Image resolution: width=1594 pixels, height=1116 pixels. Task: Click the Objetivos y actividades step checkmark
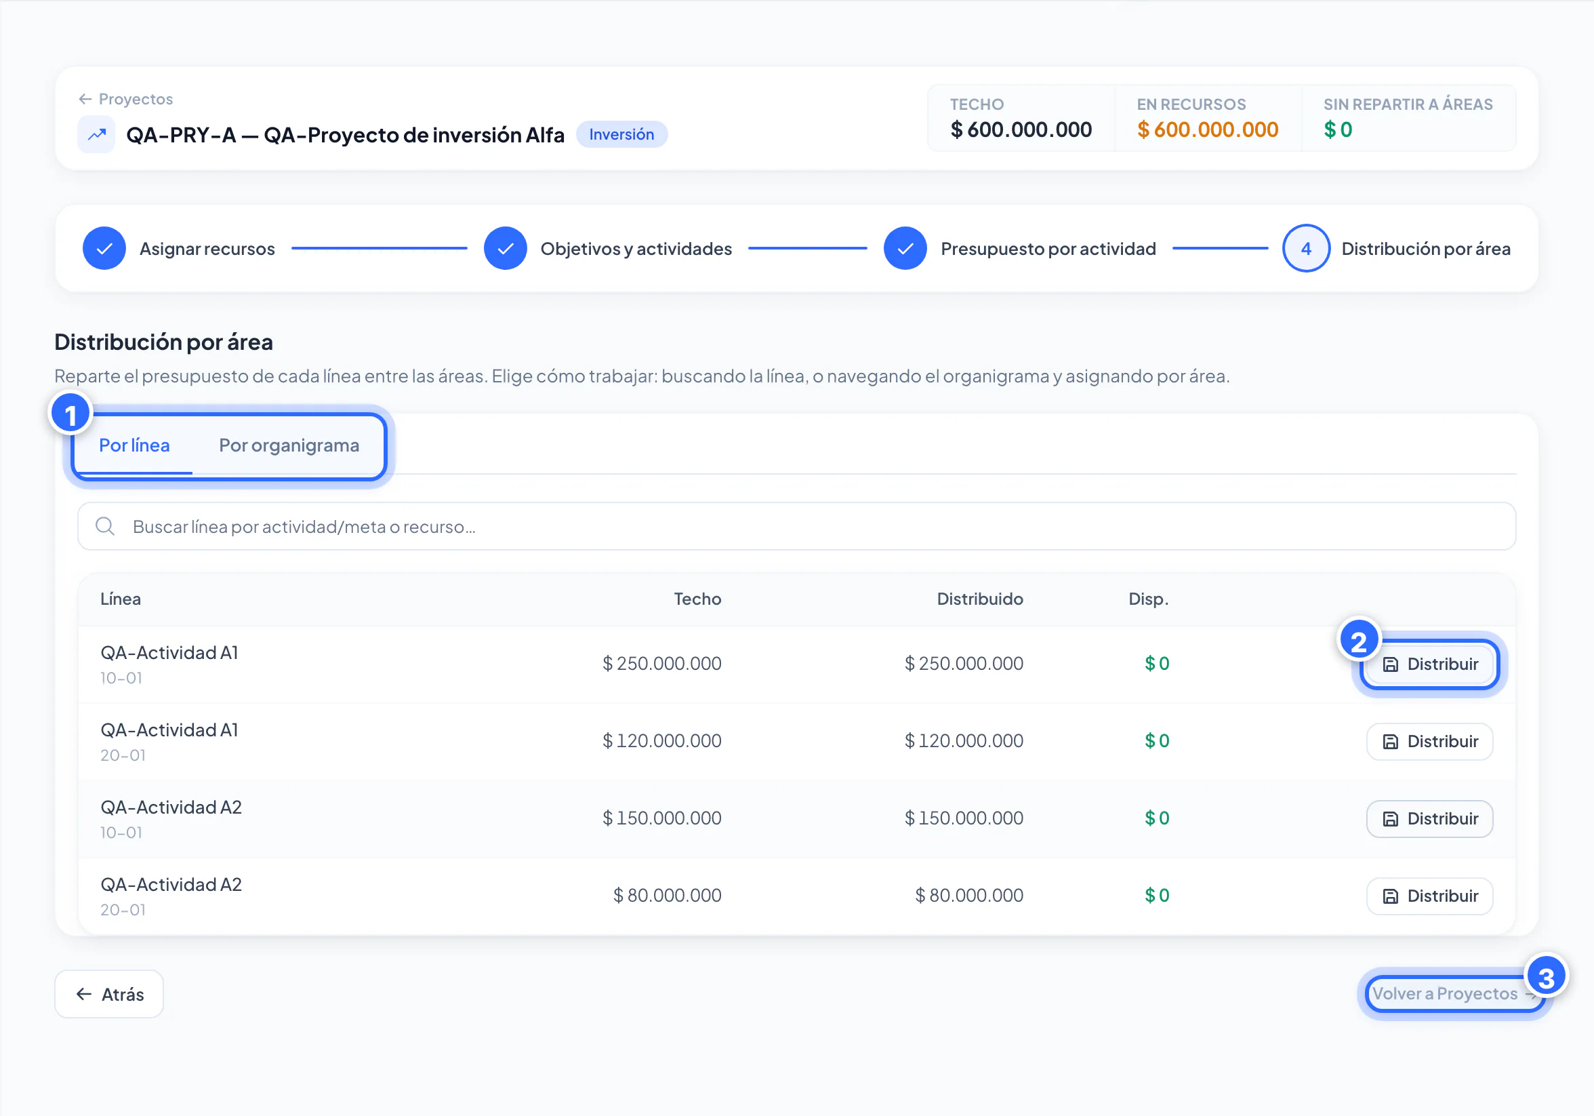pos(506,249)
